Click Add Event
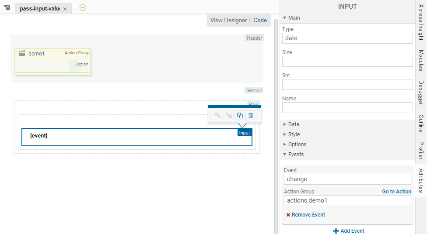Screen dimensions: 427x234 click(348, 231)
